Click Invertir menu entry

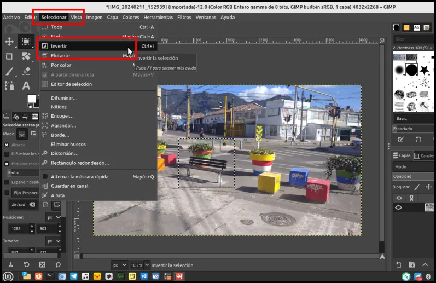click(x=98, y=46)
